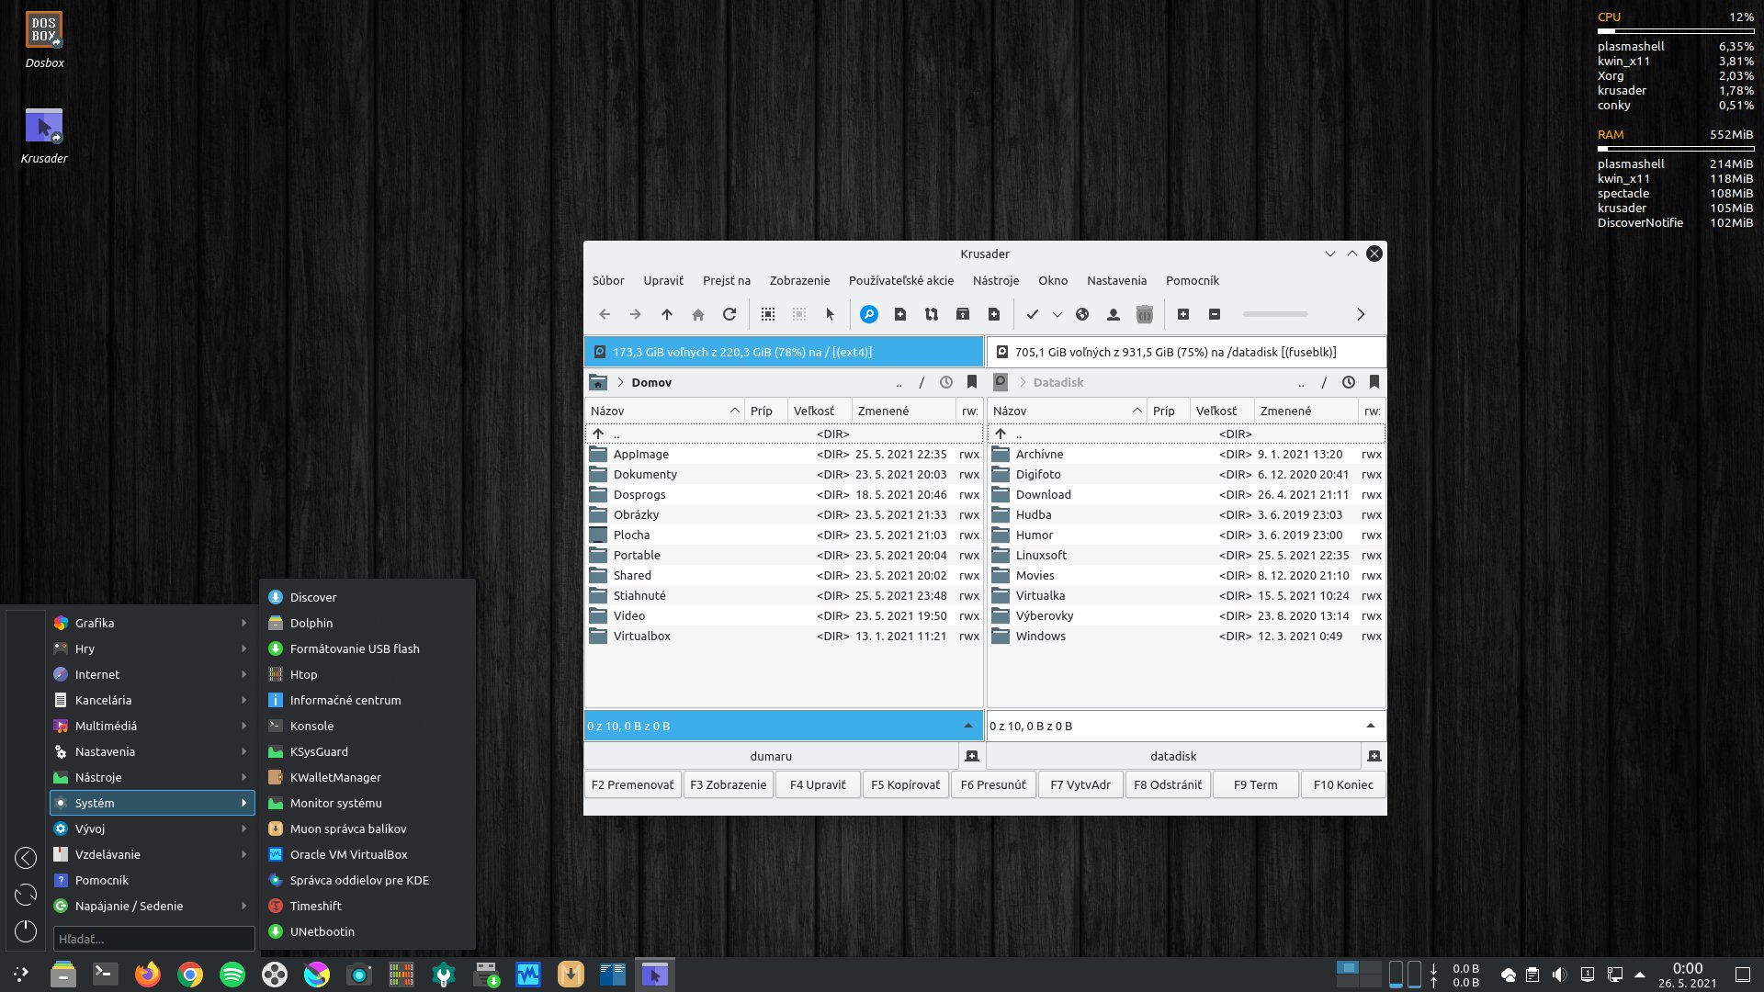
Task: Click the synchronize directories toolbar icon
Action: [931, 314]
